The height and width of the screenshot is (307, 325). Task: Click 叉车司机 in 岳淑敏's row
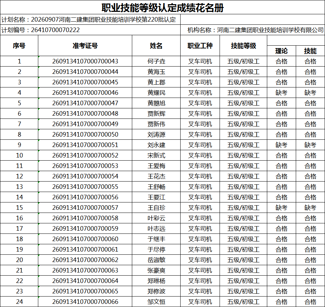(200, 260)
